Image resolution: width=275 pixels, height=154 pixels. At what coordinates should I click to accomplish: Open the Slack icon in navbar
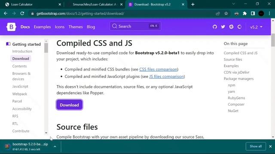231,27
